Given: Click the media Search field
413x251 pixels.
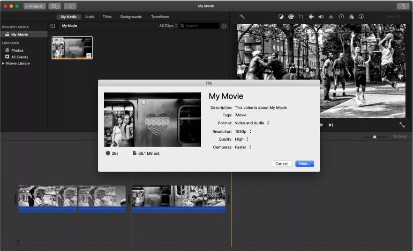Looking at the screenshot, I should [x=199, y=26].
